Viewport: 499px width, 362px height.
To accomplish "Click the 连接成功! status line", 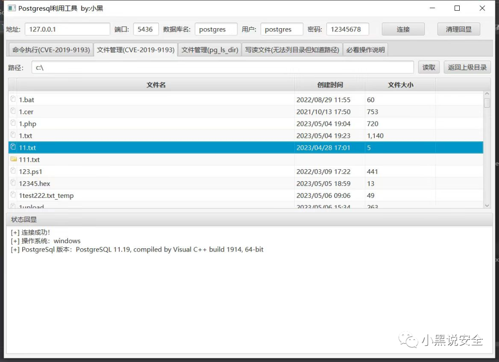I will [x=30, y=233].
